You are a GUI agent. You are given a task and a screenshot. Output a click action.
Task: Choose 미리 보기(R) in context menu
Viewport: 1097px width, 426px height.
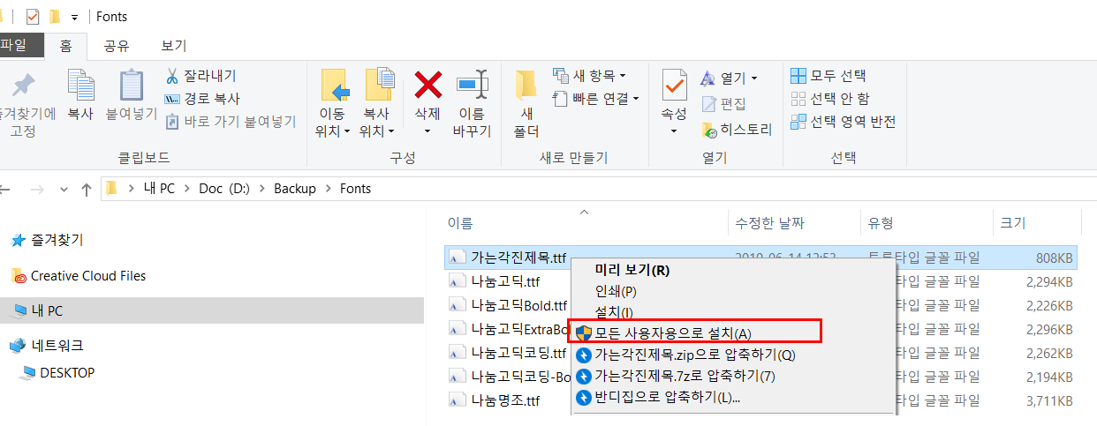632,270
